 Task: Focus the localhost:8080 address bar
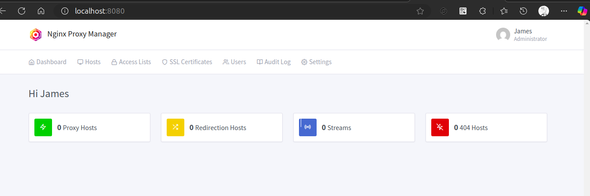(242, 11)
